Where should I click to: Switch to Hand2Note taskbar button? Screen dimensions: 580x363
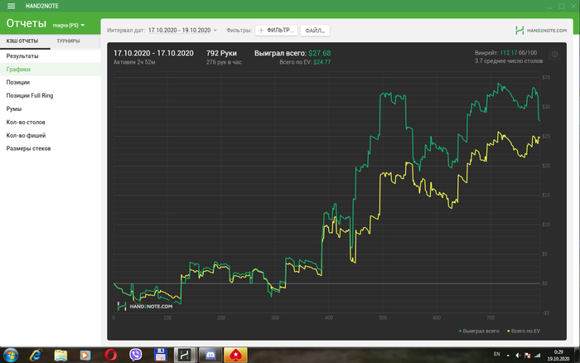point(185,356)
